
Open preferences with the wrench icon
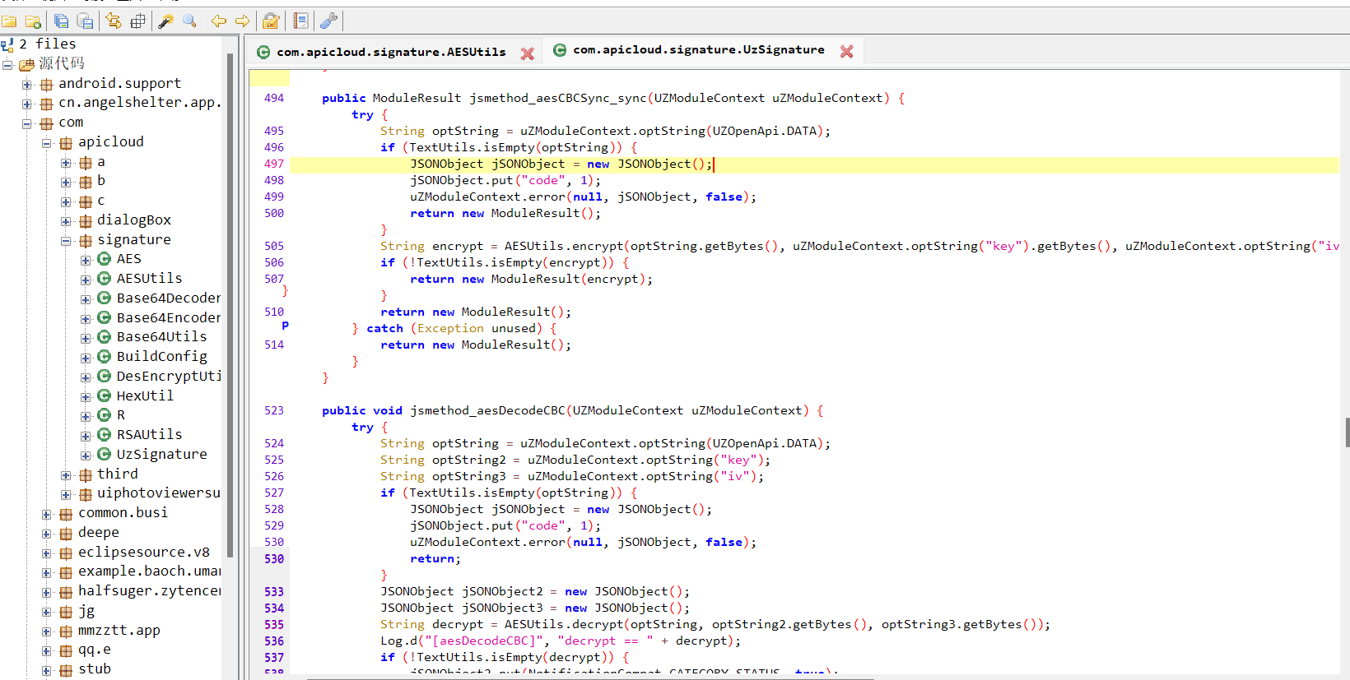click(328, 21)
